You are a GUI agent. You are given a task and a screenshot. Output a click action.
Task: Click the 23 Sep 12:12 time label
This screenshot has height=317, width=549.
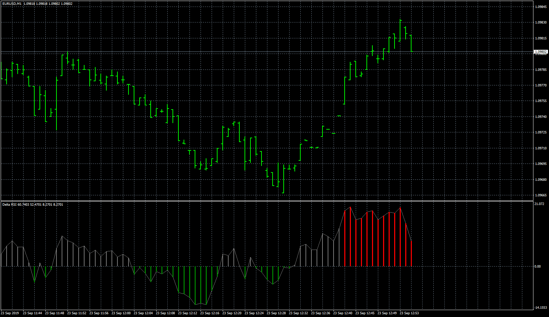(188, 313)
